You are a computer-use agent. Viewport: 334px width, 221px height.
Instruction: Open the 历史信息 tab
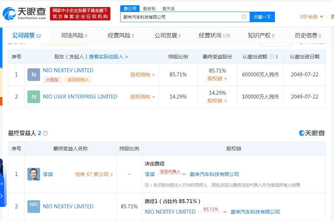point(308,36)
